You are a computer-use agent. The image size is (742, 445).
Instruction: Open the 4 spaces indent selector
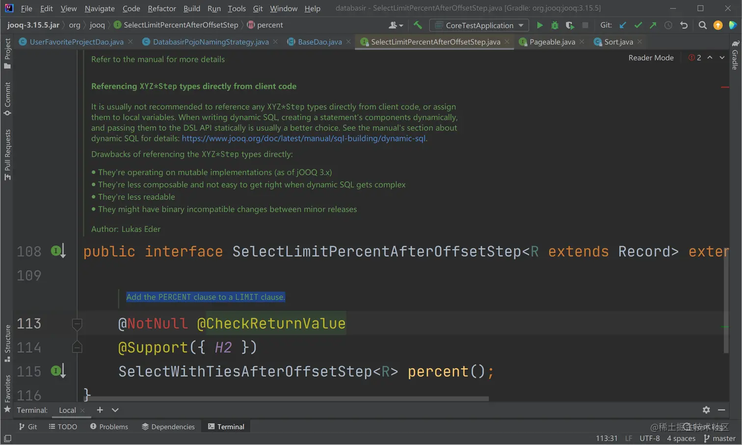pyautogui.click(x=681, y=438)
